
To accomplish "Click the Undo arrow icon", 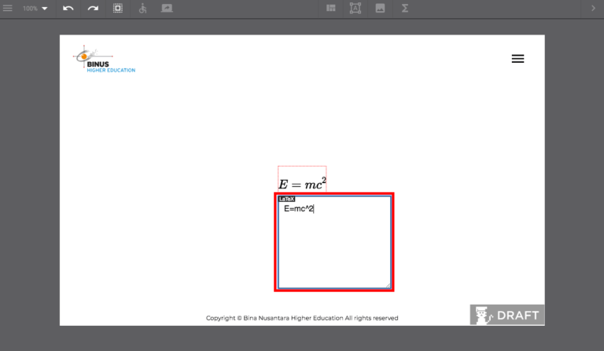I will [68, 8].
